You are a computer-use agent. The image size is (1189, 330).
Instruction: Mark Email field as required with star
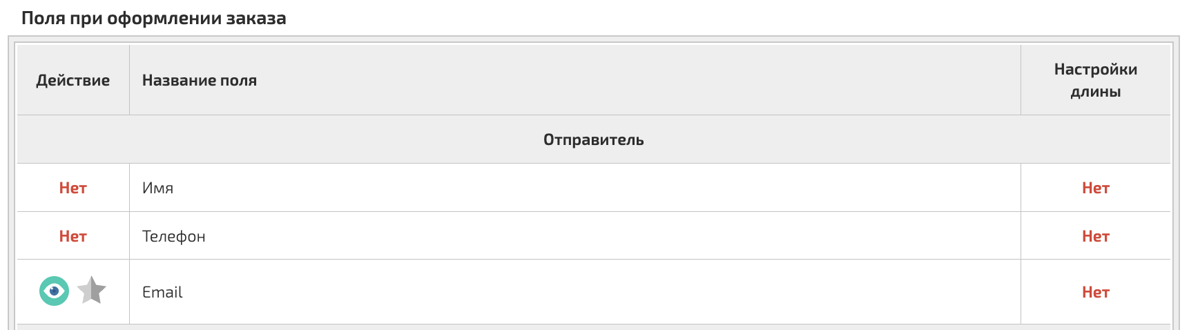[91, 291]
